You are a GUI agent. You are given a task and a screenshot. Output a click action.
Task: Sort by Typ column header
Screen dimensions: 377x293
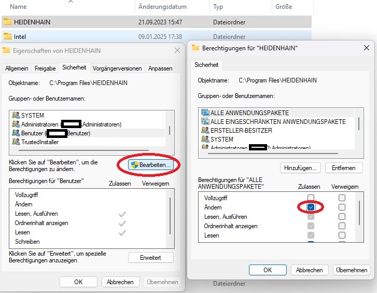tap(218, 7)
